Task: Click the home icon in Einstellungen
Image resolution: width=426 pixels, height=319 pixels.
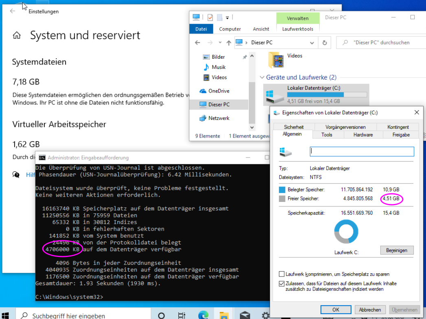Action: [17, 35]
